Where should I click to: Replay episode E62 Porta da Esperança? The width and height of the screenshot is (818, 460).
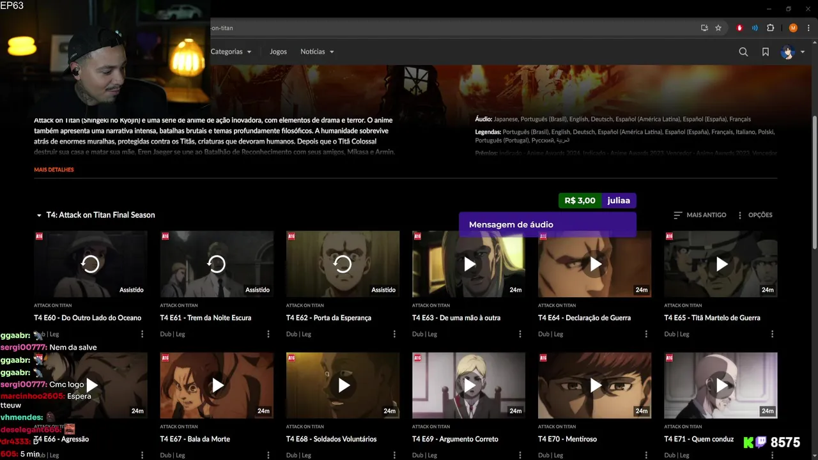pos(343,264)
